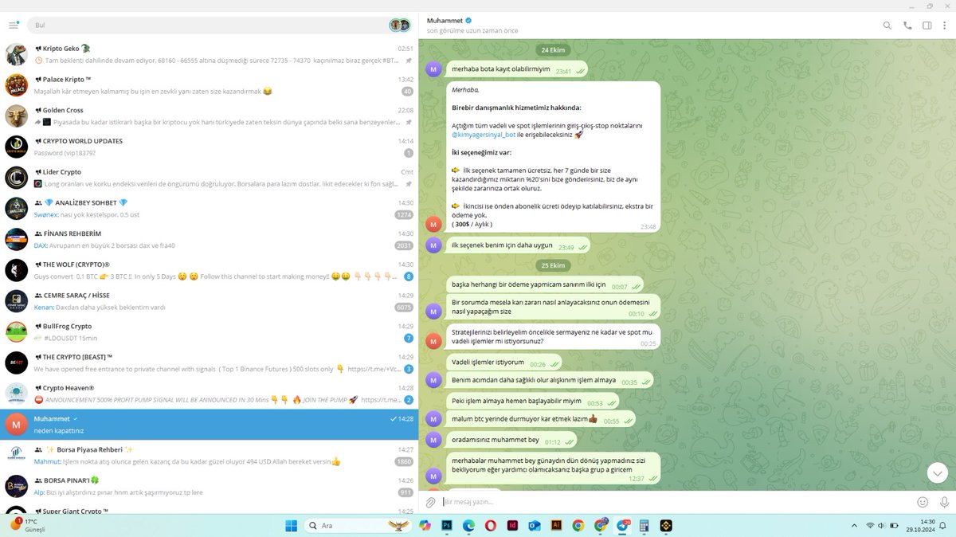Open Telegram from the taskbar
Screen dimensions: 956x537
622,525
